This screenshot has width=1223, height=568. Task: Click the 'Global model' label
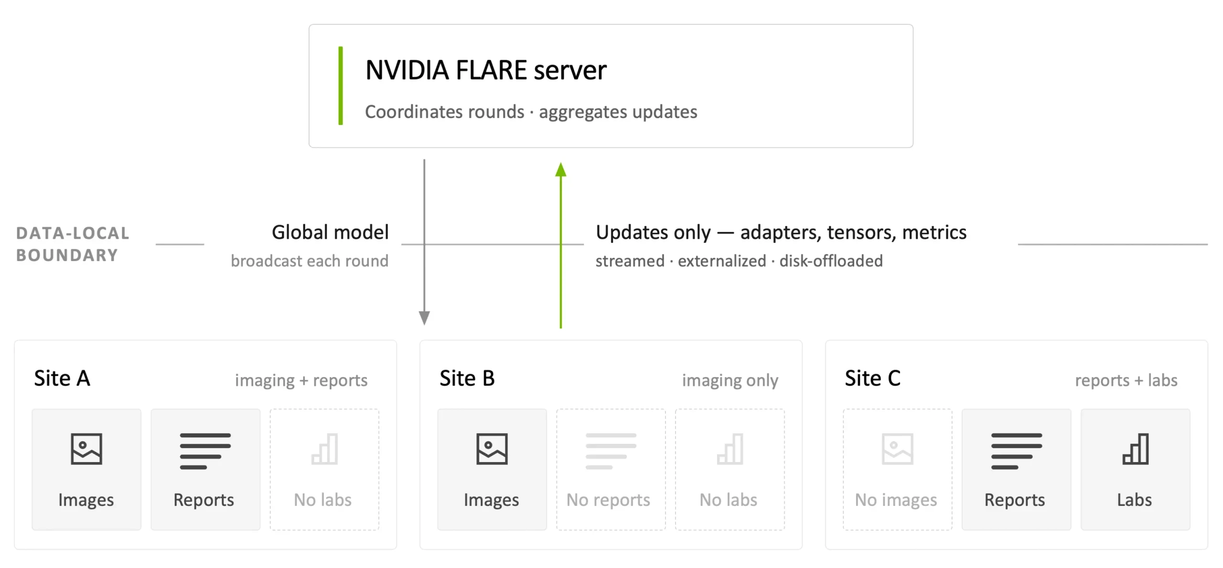pyautogui.click(x=330, y=232)
